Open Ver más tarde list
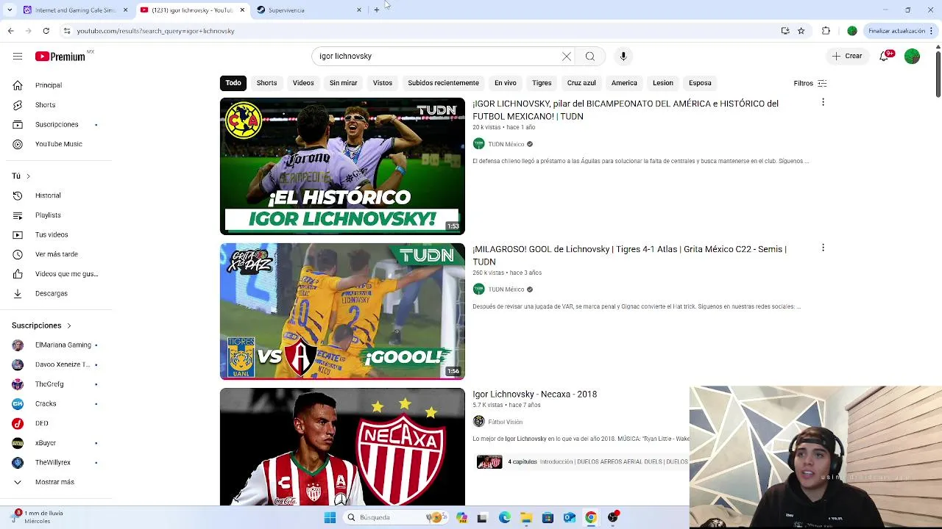The height and width of the screenshot is (529, 942). 56,254
